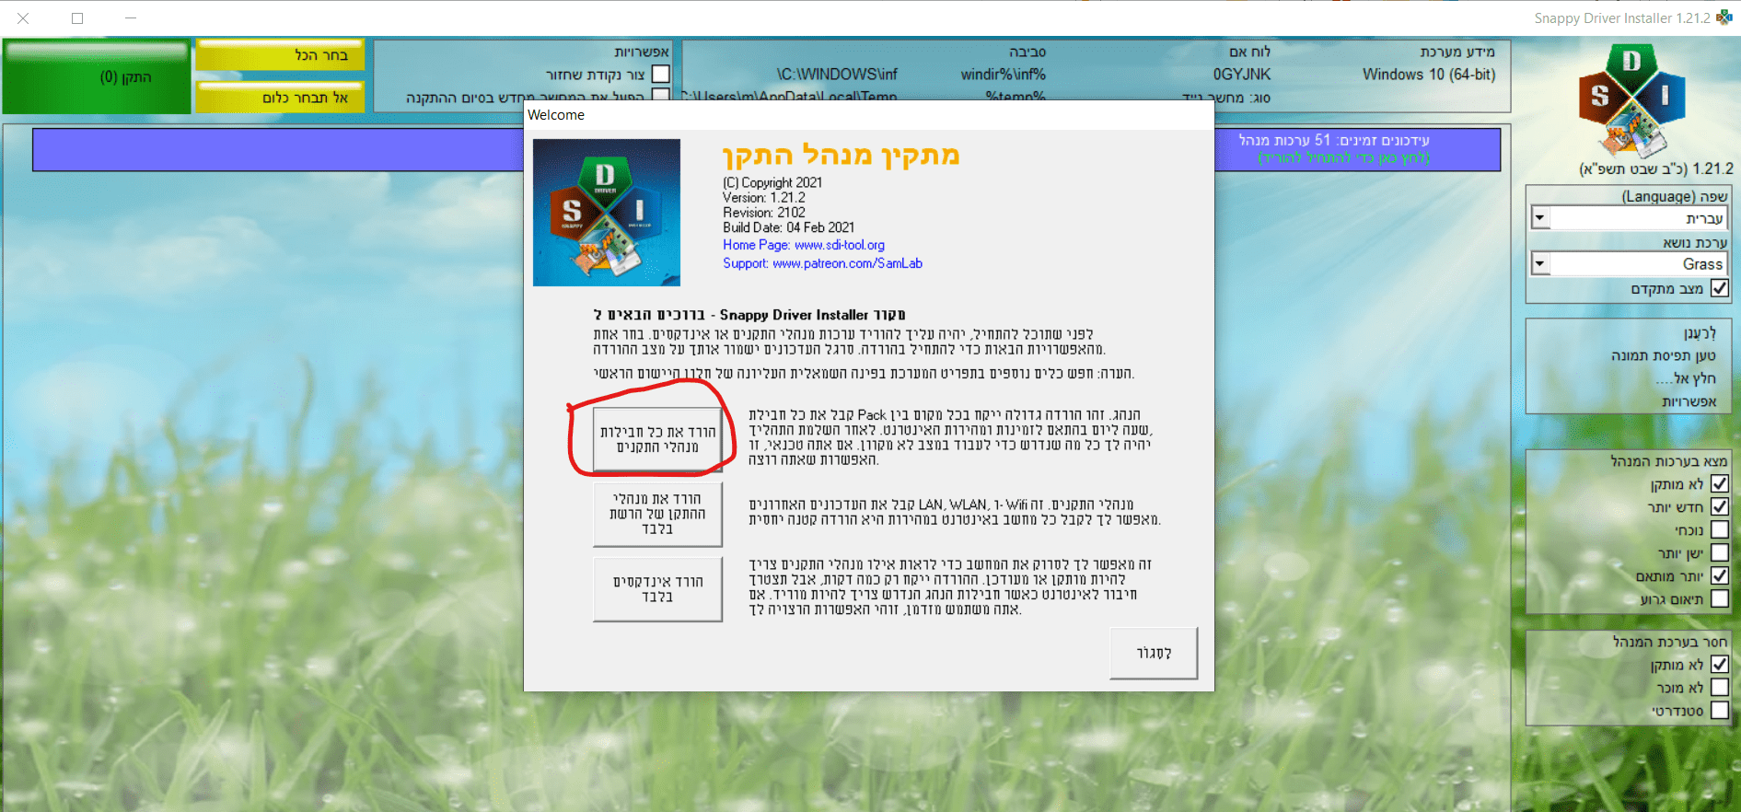Toggle the expert mode checkbox (מצב מתקדם)
The height and width of the screenshot is (812, 1741).
click(x=1719, y=288)
